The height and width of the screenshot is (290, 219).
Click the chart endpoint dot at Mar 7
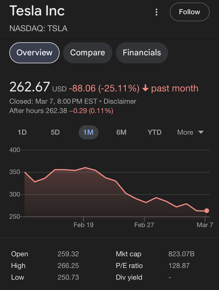(x=207, y=211)
